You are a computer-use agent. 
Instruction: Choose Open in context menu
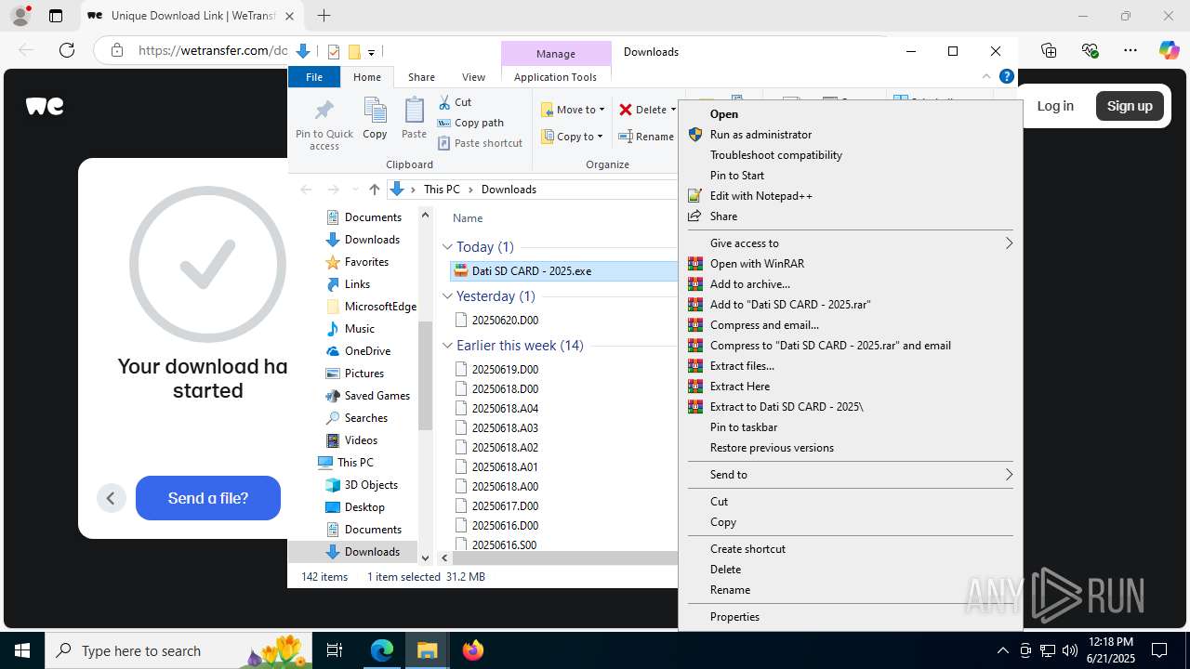(x=850, y=114)
